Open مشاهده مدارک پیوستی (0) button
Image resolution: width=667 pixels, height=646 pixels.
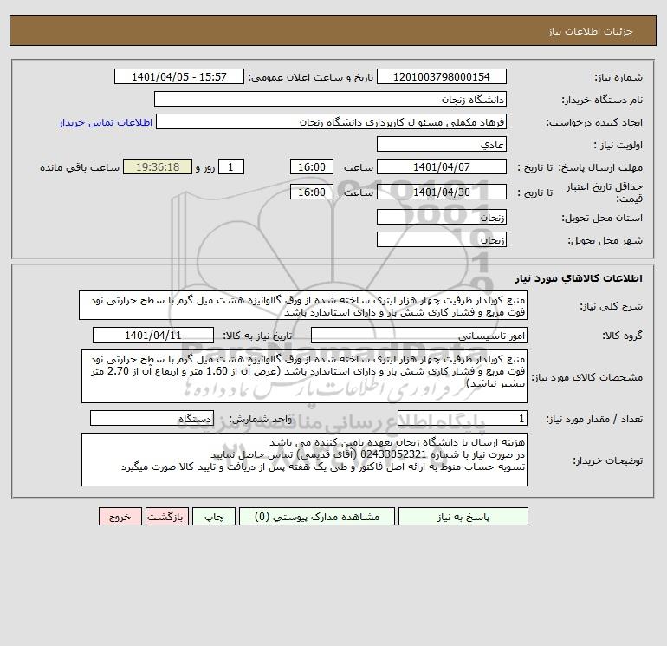(x=317, y=517)
